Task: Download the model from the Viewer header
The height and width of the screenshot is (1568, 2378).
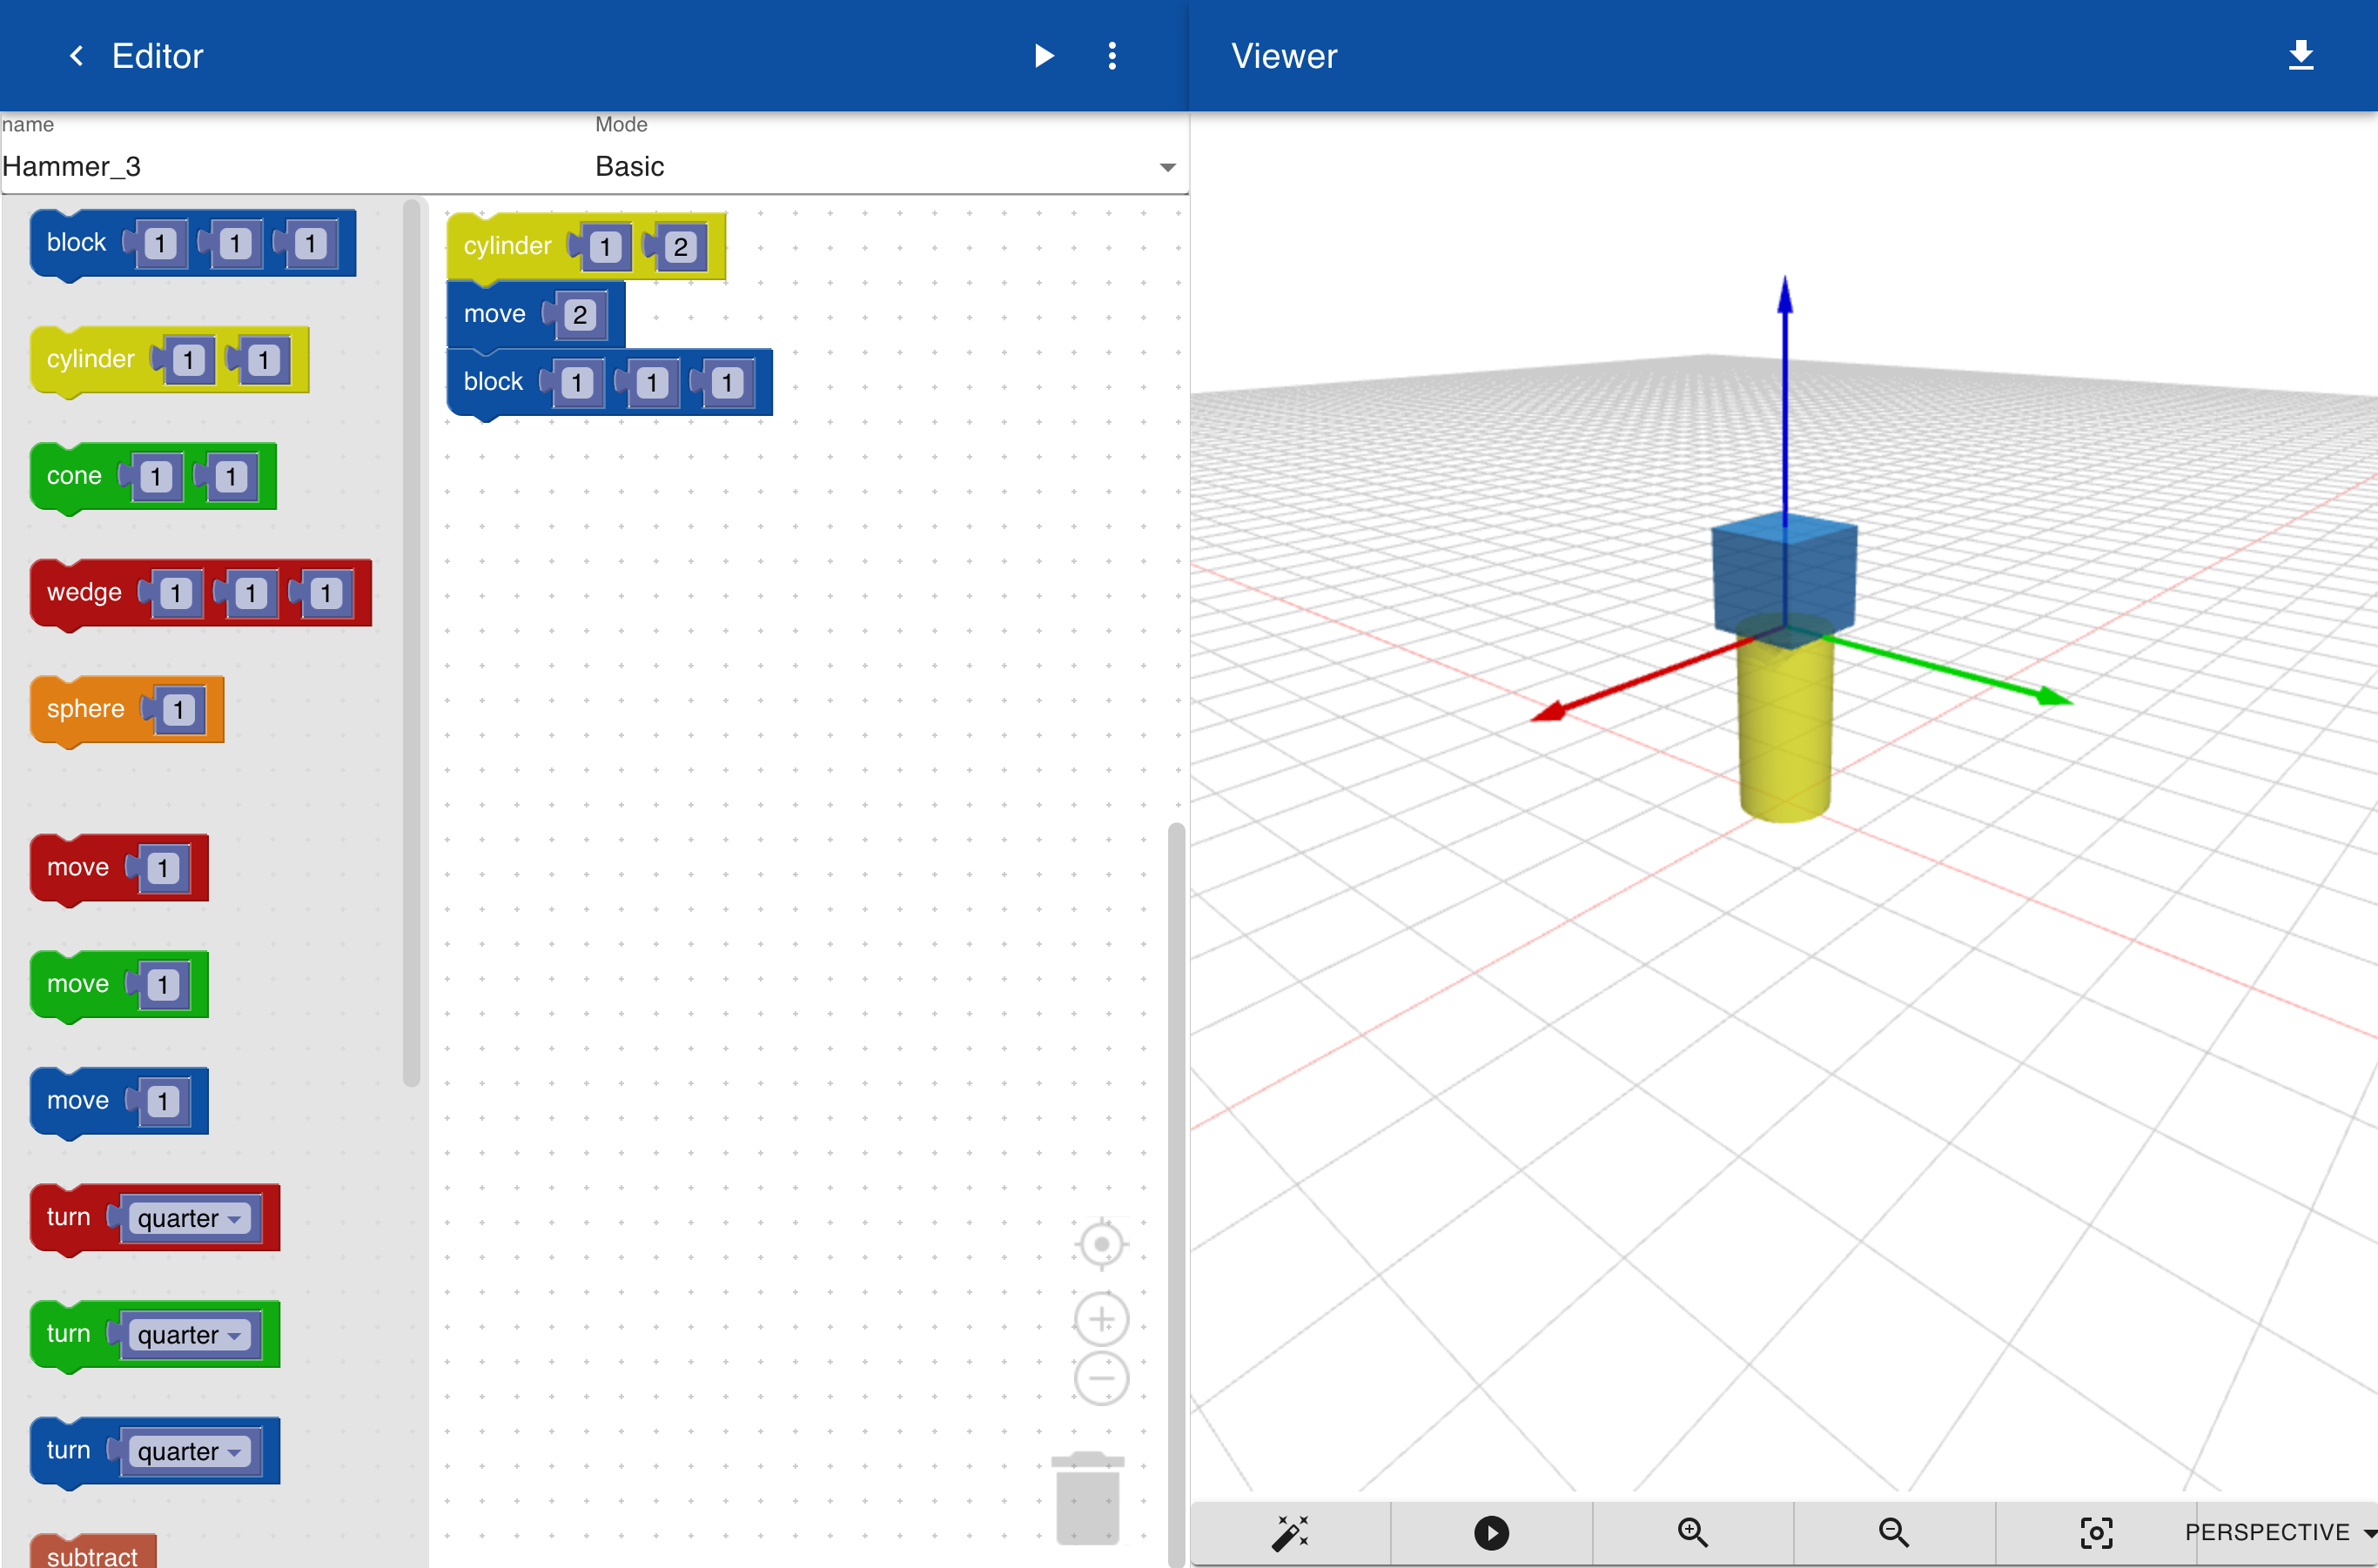Action: coord(2301,56)
